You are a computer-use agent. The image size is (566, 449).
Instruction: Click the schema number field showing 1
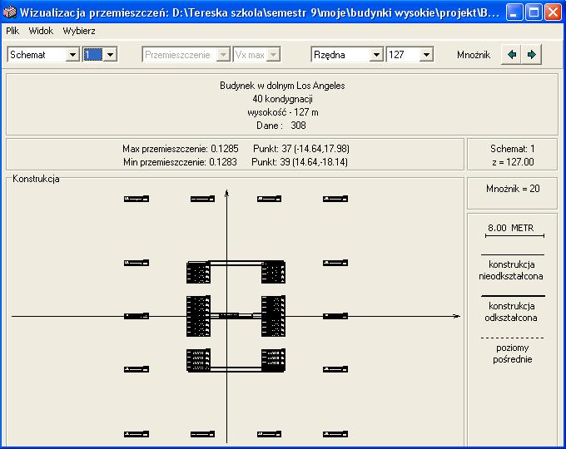click(x=93, y=55)
